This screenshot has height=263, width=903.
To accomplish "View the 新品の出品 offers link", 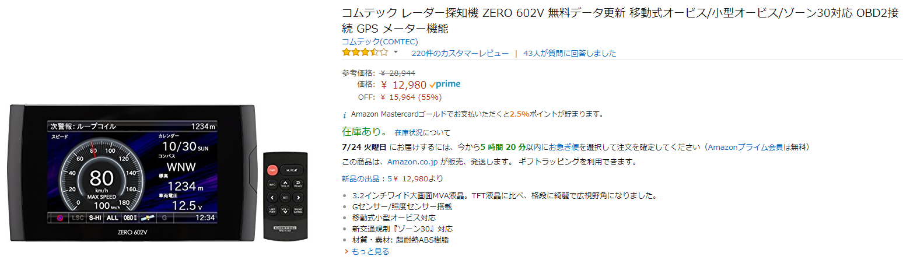I will coord(364,178).
